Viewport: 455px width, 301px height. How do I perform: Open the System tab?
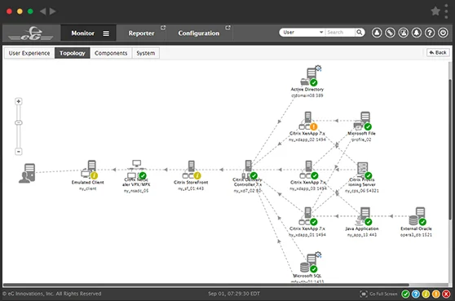coord(146,53)
